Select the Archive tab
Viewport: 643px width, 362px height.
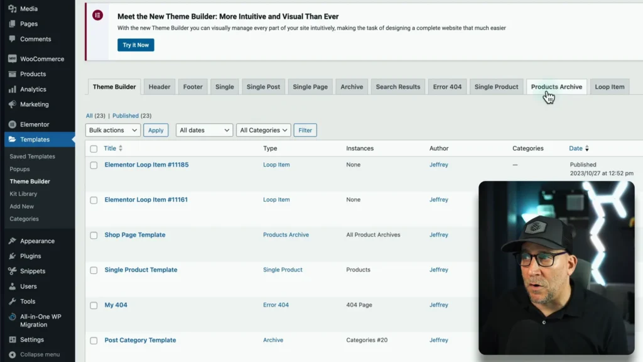pyautogui.click(x=352, y=87)
